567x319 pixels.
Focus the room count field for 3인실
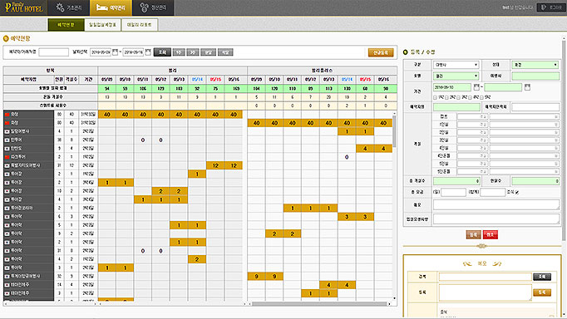click(472, 140)
